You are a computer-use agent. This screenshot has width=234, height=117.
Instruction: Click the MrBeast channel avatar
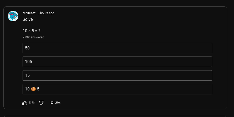(13, 16)
